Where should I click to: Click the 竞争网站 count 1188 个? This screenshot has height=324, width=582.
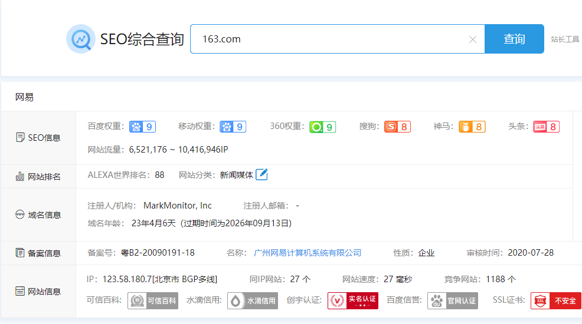point(501,279)
